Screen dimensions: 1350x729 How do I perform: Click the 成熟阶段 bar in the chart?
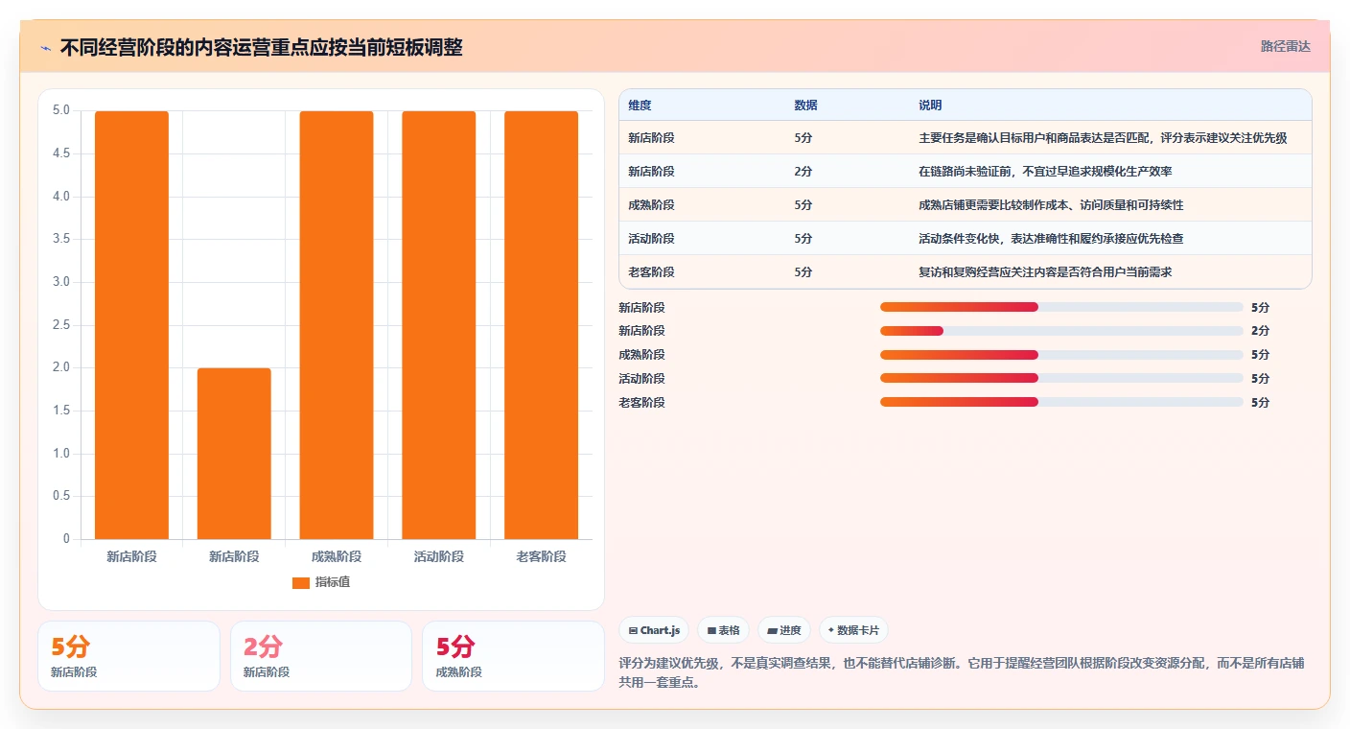tap(337, 325)
